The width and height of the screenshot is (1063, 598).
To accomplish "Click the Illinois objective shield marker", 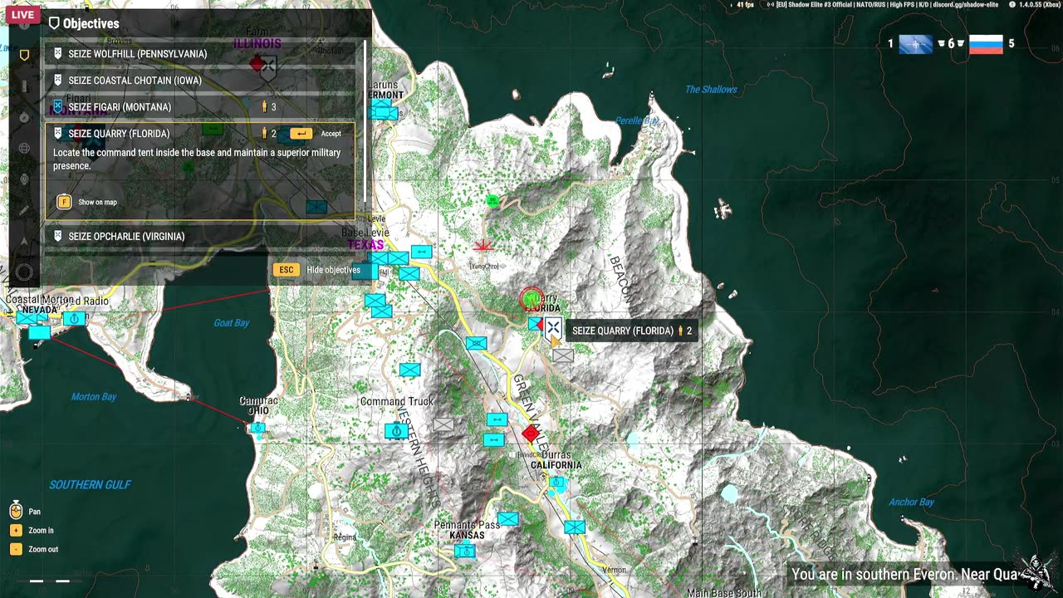I will 268,68.
